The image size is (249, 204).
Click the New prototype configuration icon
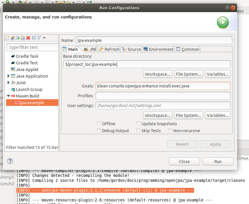pyautogui.click(x=13, y=38)
